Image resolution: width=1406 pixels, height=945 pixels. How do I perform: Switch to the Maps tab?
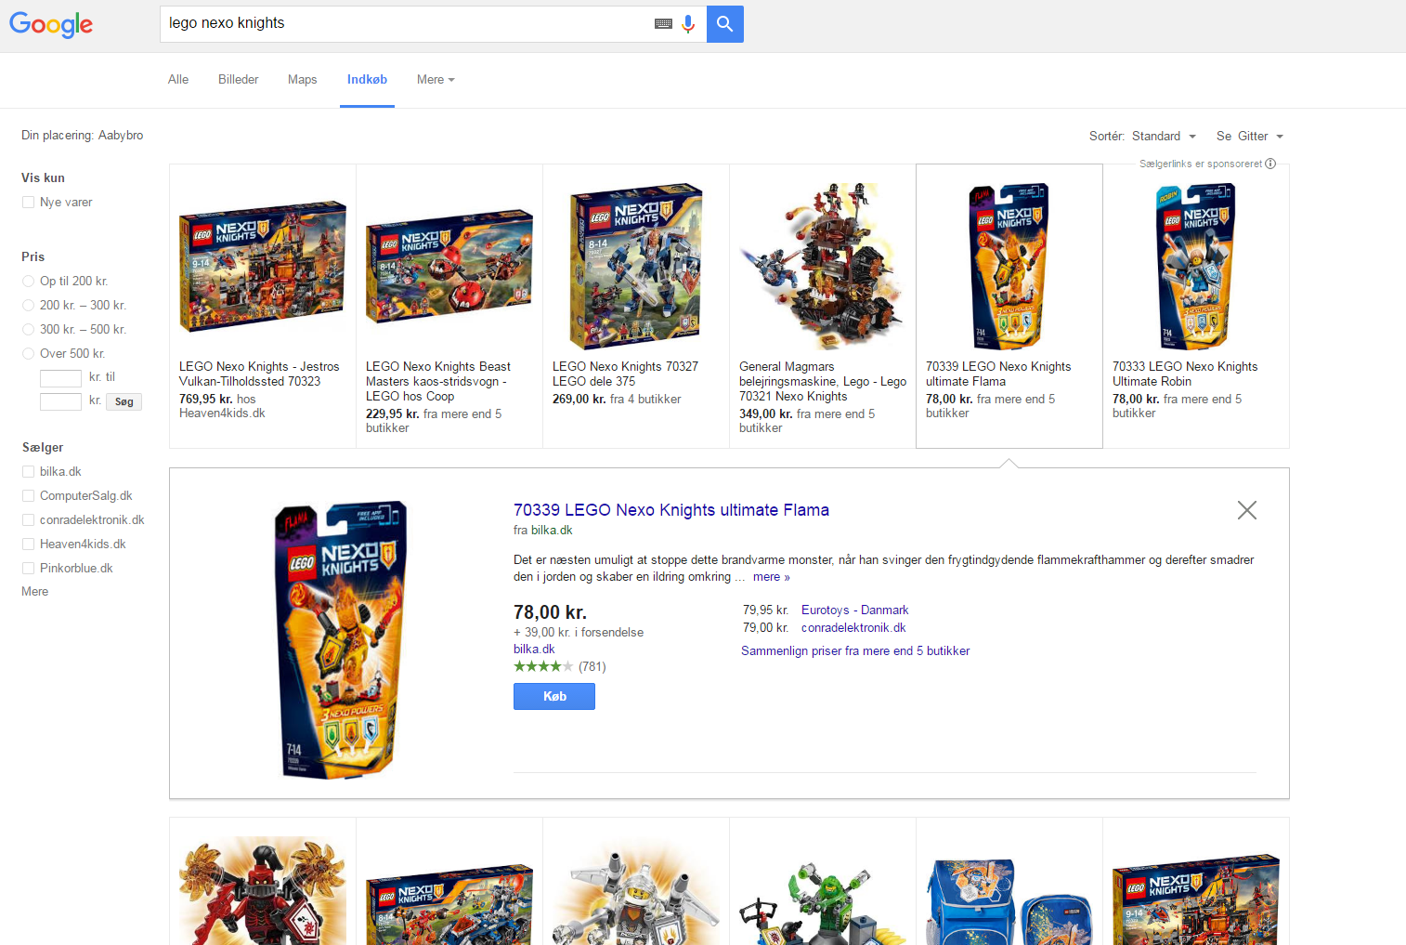(x=302, y=80)
